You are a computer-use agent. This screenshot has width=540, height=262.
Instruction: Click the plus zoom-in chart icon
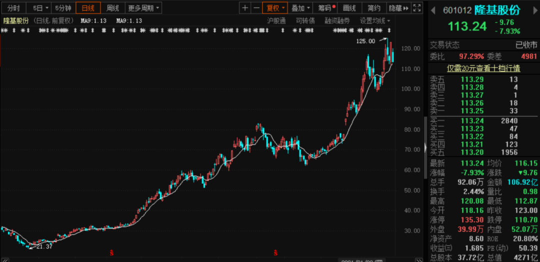tap(244, 8)
